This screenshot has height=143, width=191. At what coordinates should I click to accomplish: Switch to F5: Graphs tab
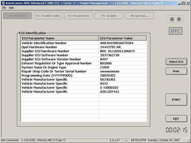click(109, 16)
